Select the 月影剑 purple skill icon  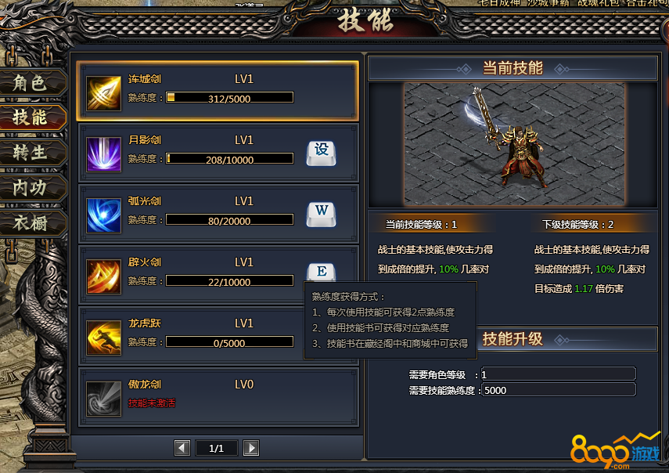click(104, 154)
